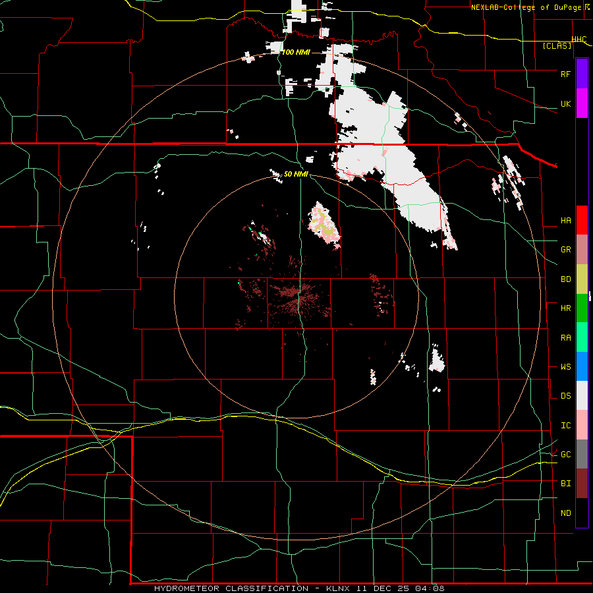Image resolution: width=593 pixels, height=593 pixels.
Task: Select the light pink IC legend swatch
Action: (x=582, y=425)
